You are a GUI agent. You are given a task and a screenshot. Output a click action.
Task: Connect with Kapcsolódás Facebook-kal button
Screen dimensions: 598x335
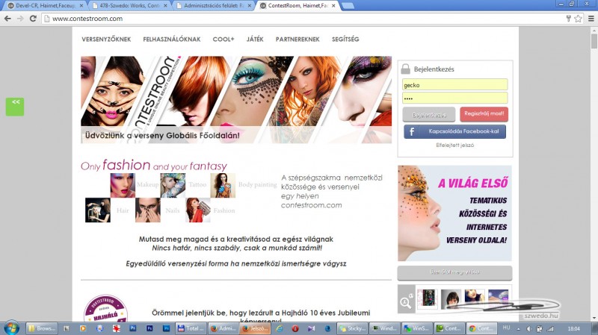click(x=455, y=132)
